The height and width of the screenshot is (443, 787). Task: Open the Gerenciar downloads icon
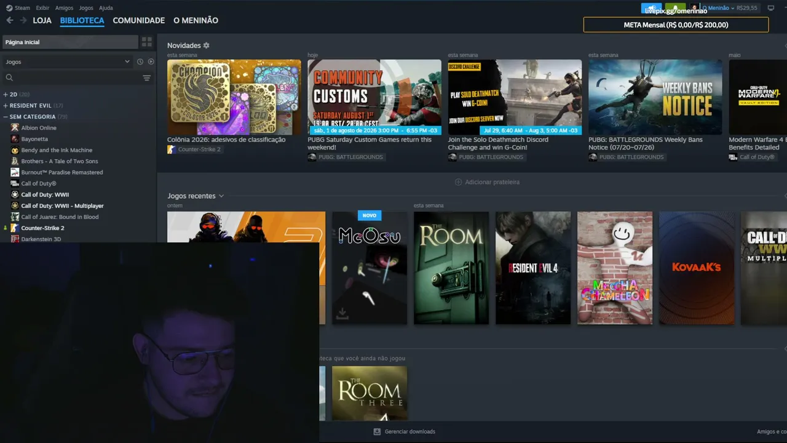pyautogui.click(x=377, y=431)
